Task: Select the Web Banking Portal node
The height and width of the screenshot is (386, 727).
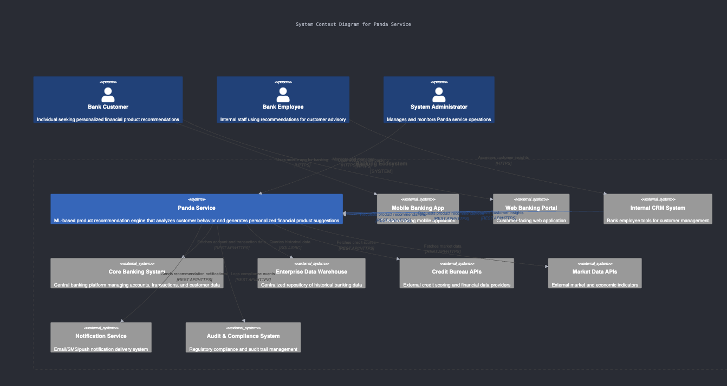Action: (x=531, y=209)
